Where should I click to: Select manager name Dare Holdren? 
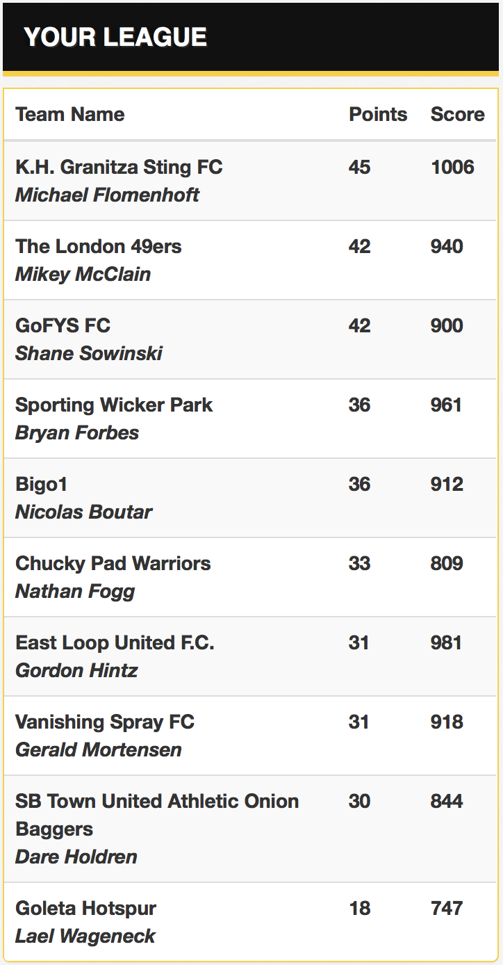tap(76, 857)
